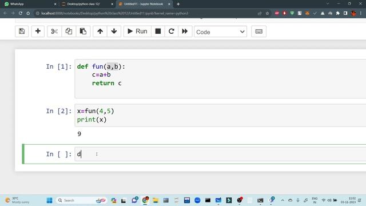
Task: Cut selected cells with the scissors icon
Action: (x=54, y=31)
